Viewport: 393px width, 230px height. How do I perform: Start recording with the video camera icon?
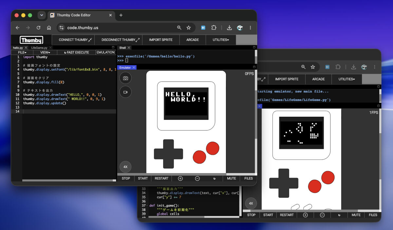point(125,92)
